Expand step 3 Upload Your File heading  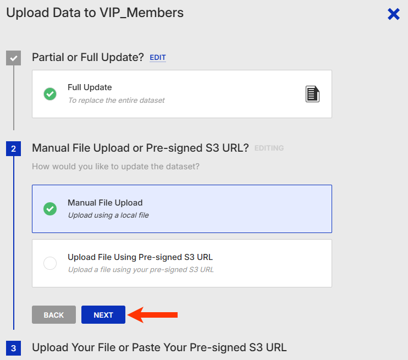click(159, 347)
